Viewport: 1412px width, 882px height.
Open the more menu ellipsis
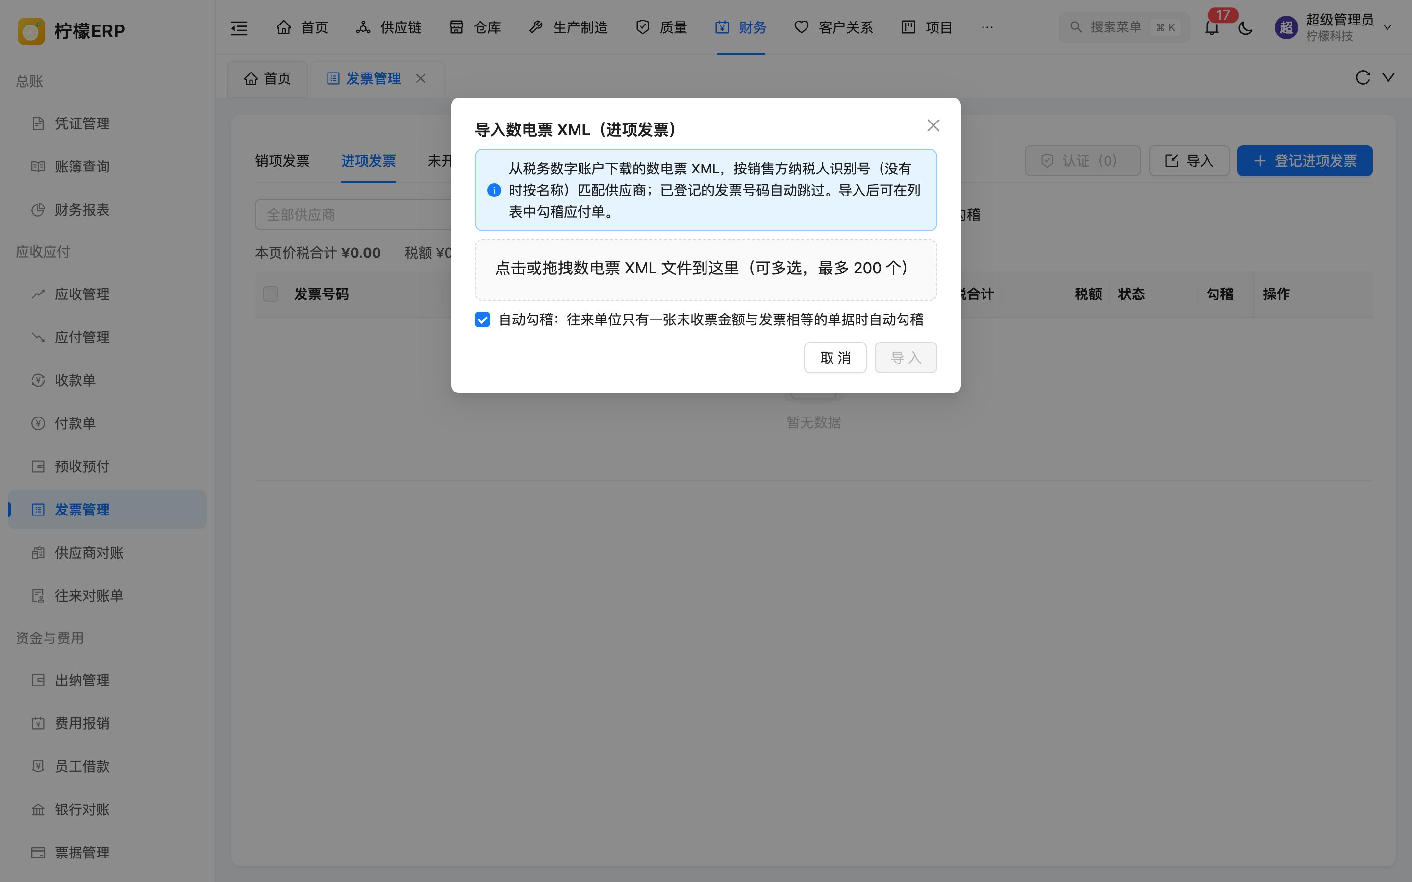point(987,27)
